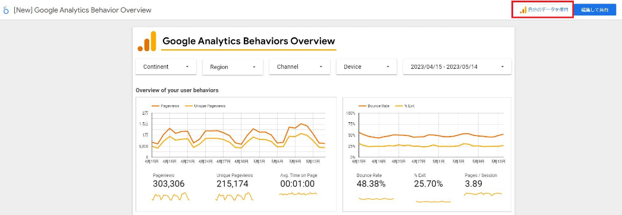The image size is (622, 215).
Task: Click the Unique Pageviews sparkline chart
Action: (x=234, y=197)
